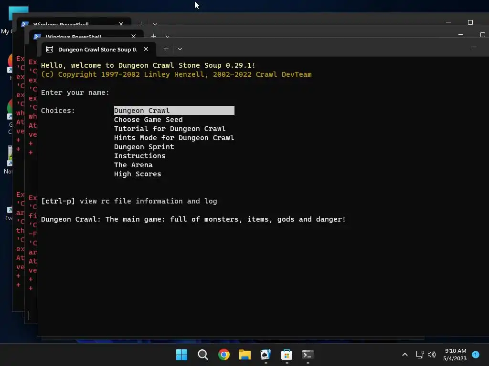Open the High Scores entry

138,174
